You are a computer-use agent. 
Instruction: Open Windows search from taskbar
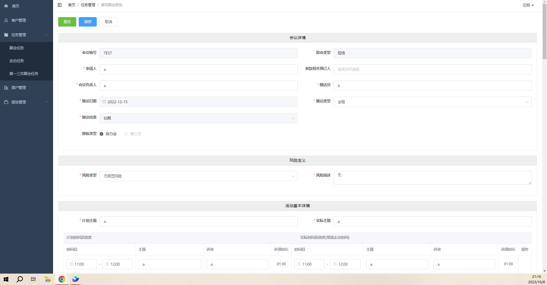click(x=20, y=279)
